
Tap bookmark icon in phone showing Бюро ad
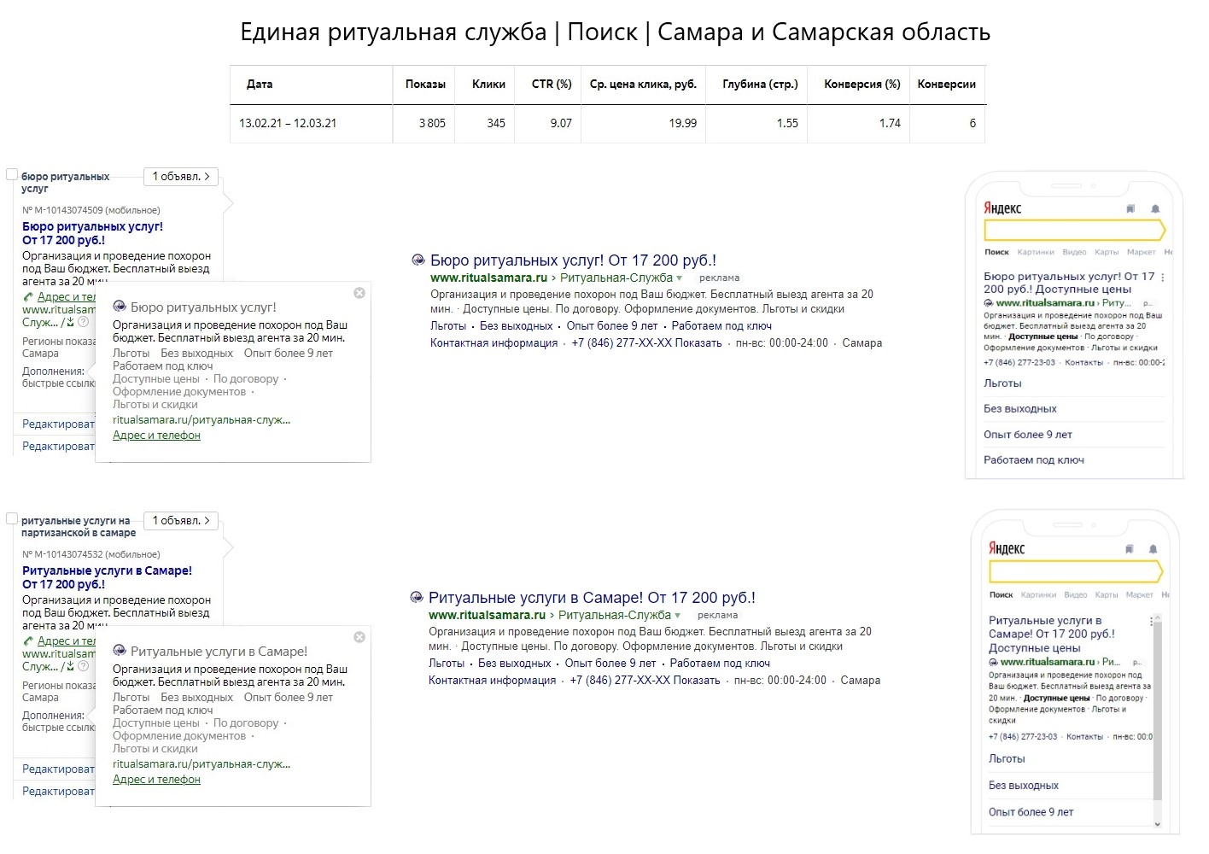1130,208
